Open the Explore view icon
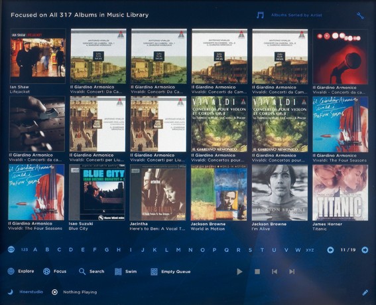376x305 pixels. point(11,271)
